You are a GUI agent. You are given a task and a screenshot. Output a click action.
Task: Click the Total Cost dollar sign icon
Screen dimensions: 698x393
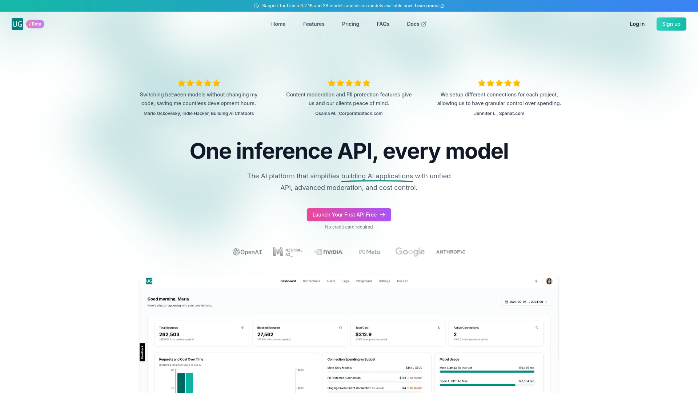coord(439,328)
